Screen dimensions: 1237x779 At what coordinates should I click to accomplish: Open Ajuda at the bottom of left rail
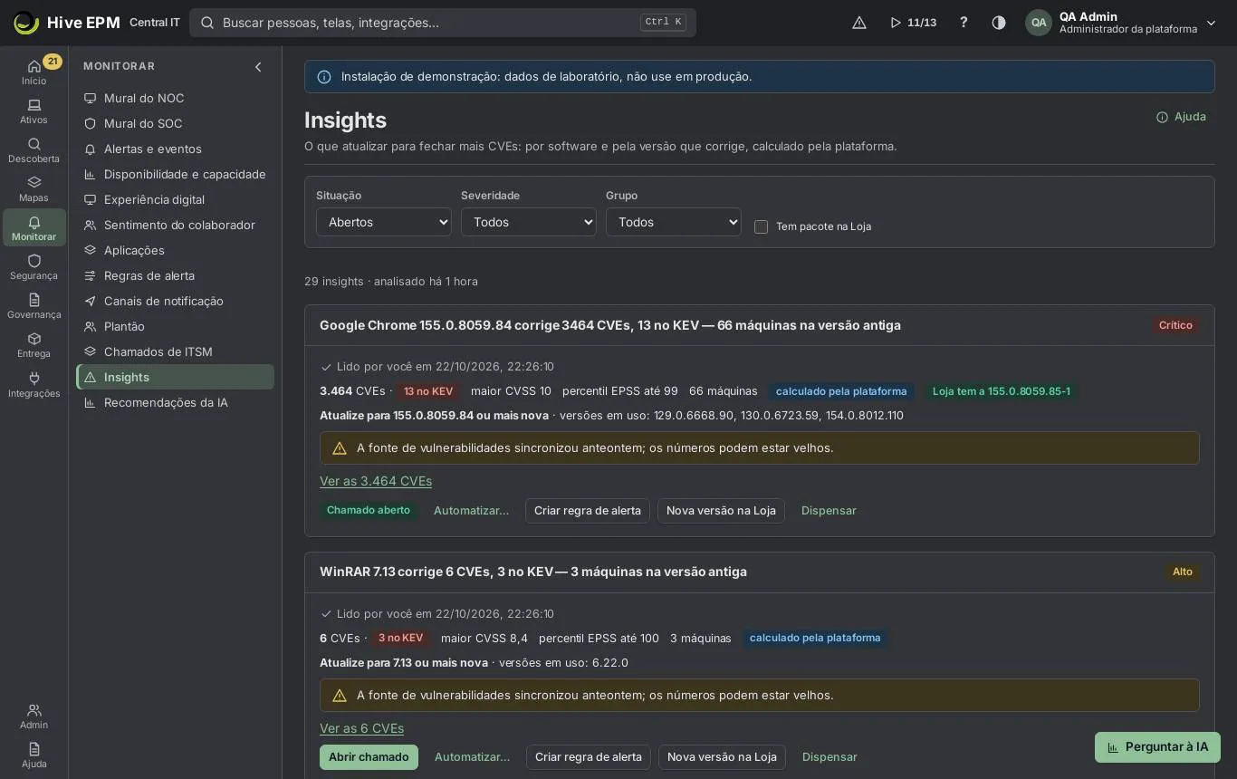34,755
